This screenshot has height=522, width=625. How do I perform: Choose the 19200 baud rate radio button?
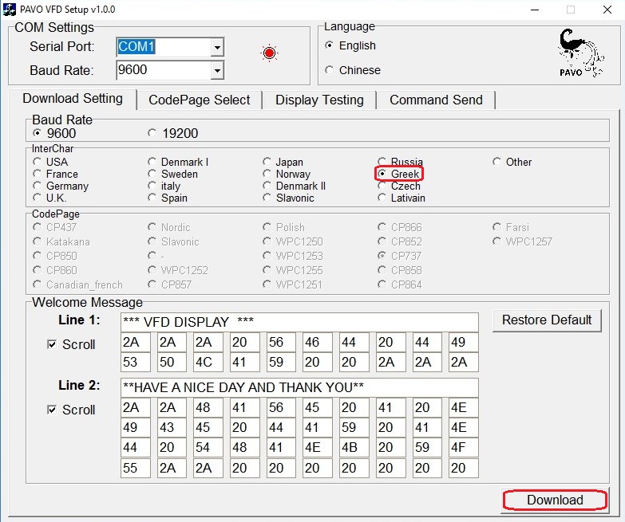click(172, 133)
